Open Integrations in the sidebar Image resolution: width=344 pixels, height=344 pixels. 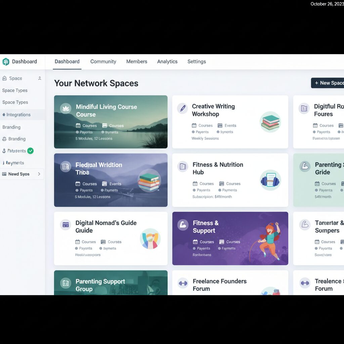tap(18, 115)
